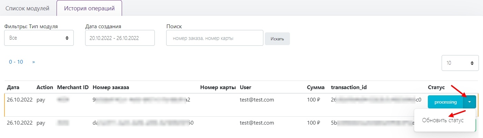Click the processing status button
Image resolution: width=483 pixels, height=138 pixels.
[445, 102]
